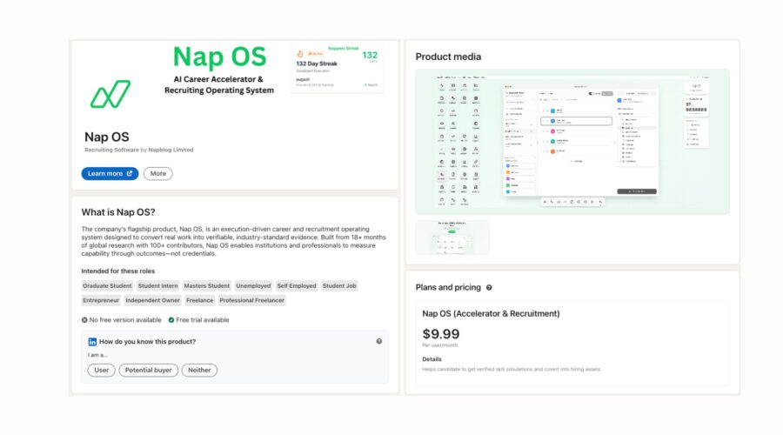Open the main product media image

pyautogui.click(x=572, y=142)
